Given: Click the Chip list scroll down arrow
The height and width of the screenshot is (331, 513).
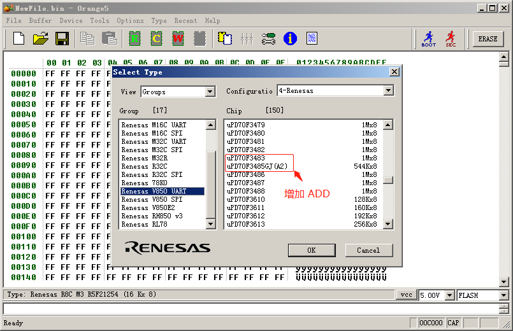Looking at the screenshot, I should click(x=387, y=224).
